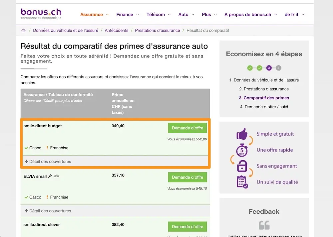
Task: Click sidebar step 3. Comparatif des primes
Action: [264, 98]
